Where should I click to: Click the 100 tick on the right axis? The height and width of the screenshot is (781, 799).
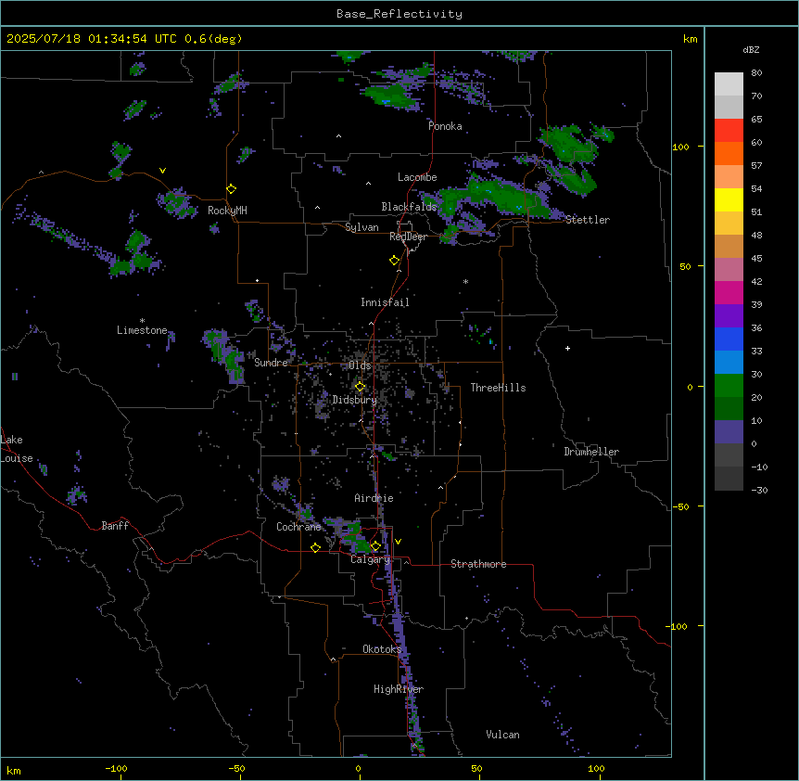click(x=680, y=147)
